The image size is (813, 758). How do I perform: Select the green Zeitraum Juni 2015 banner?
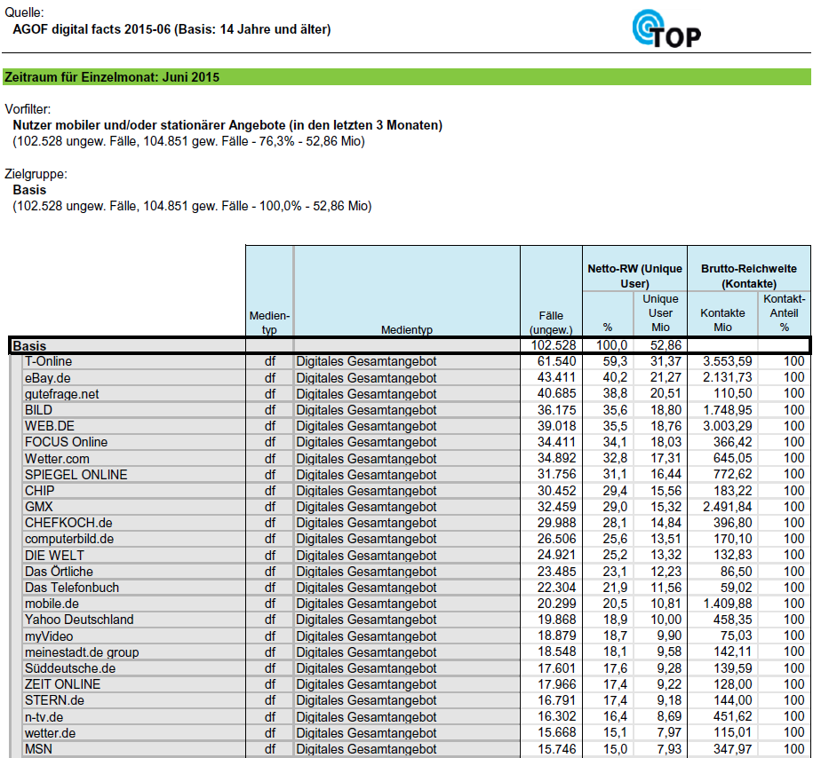(407, 77)
